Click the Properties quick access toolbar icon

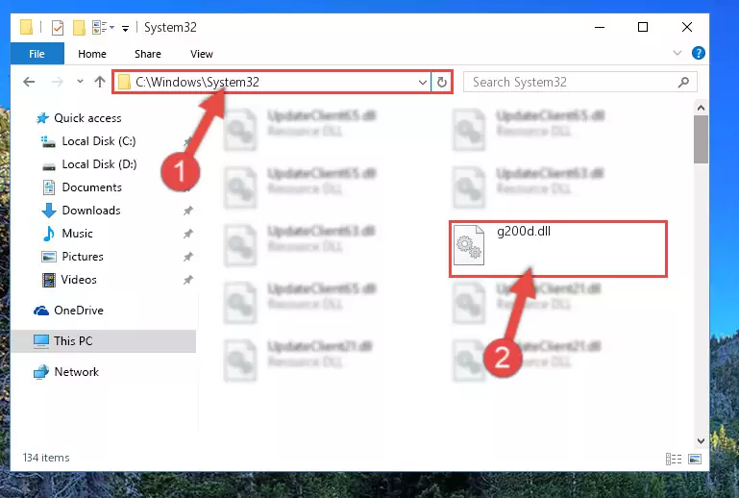point(58,28)
